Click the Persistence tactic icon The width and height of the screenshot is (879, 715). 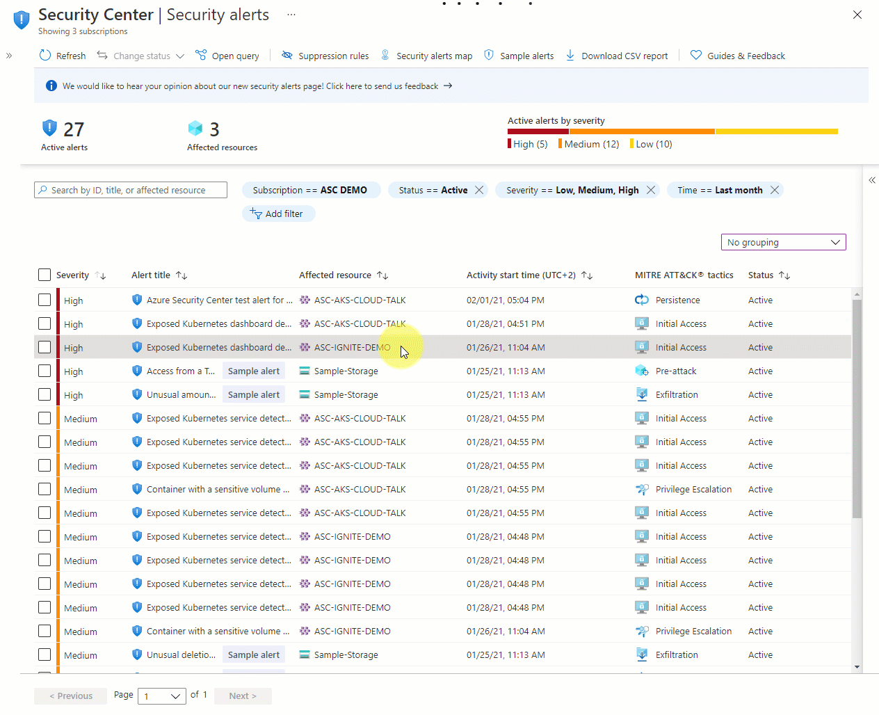coord(640,300)
